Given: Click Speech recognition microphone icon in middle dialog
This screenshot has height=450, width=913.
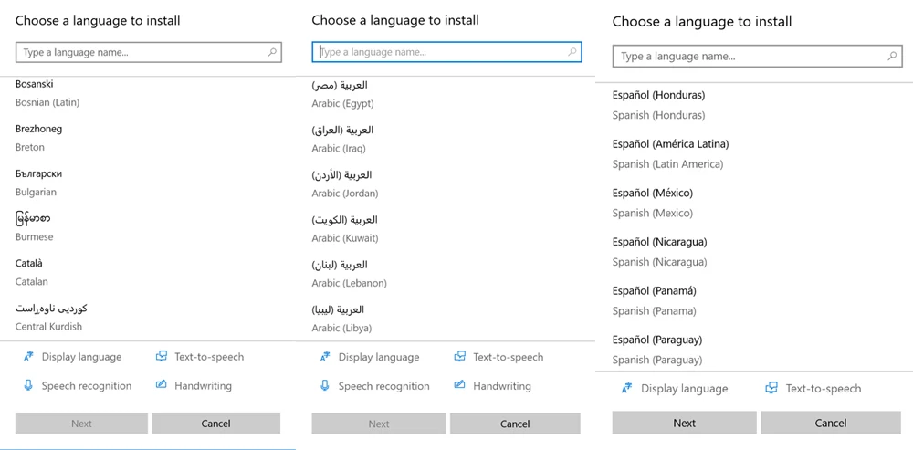Looking at the screenshot, I should point(325,385).
